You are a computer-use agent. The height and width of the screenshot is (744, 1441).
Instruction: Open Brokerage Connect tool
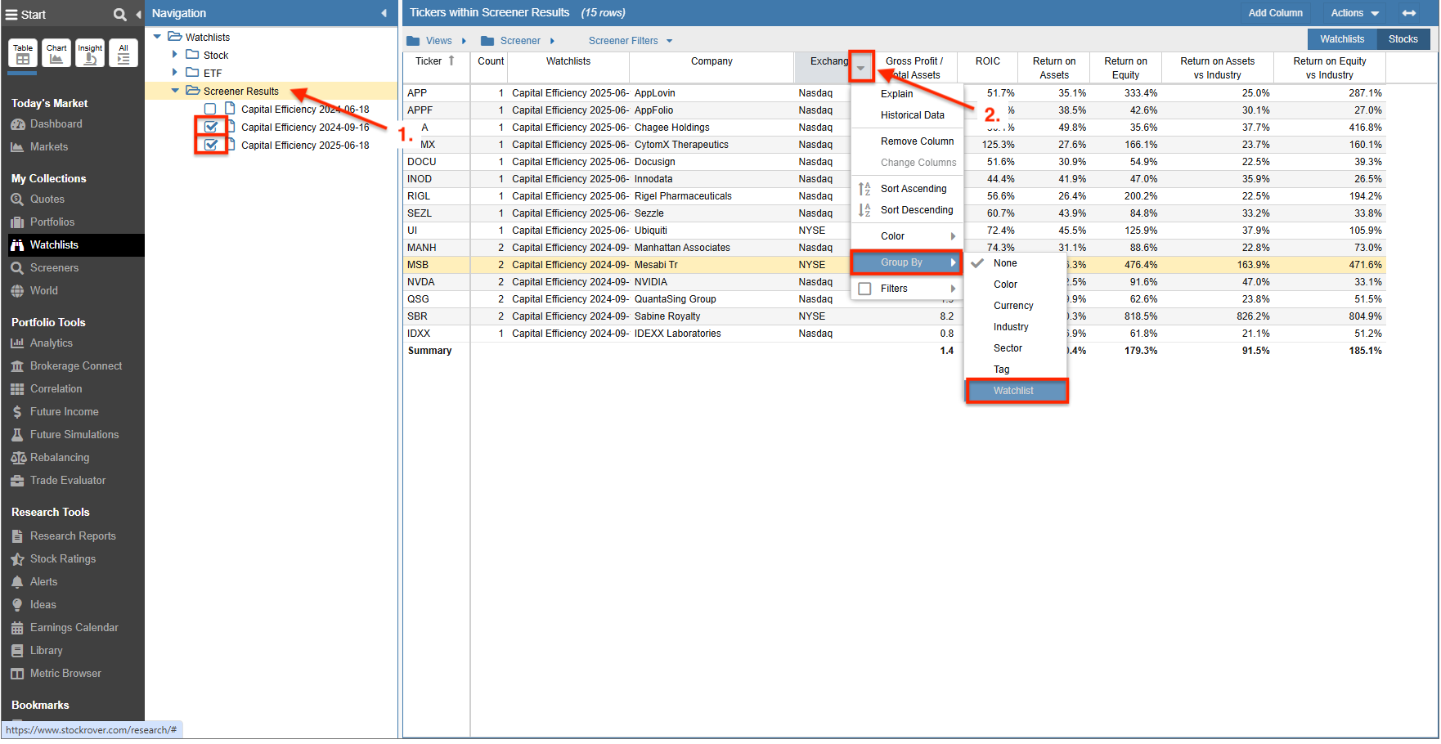[75, 366]
